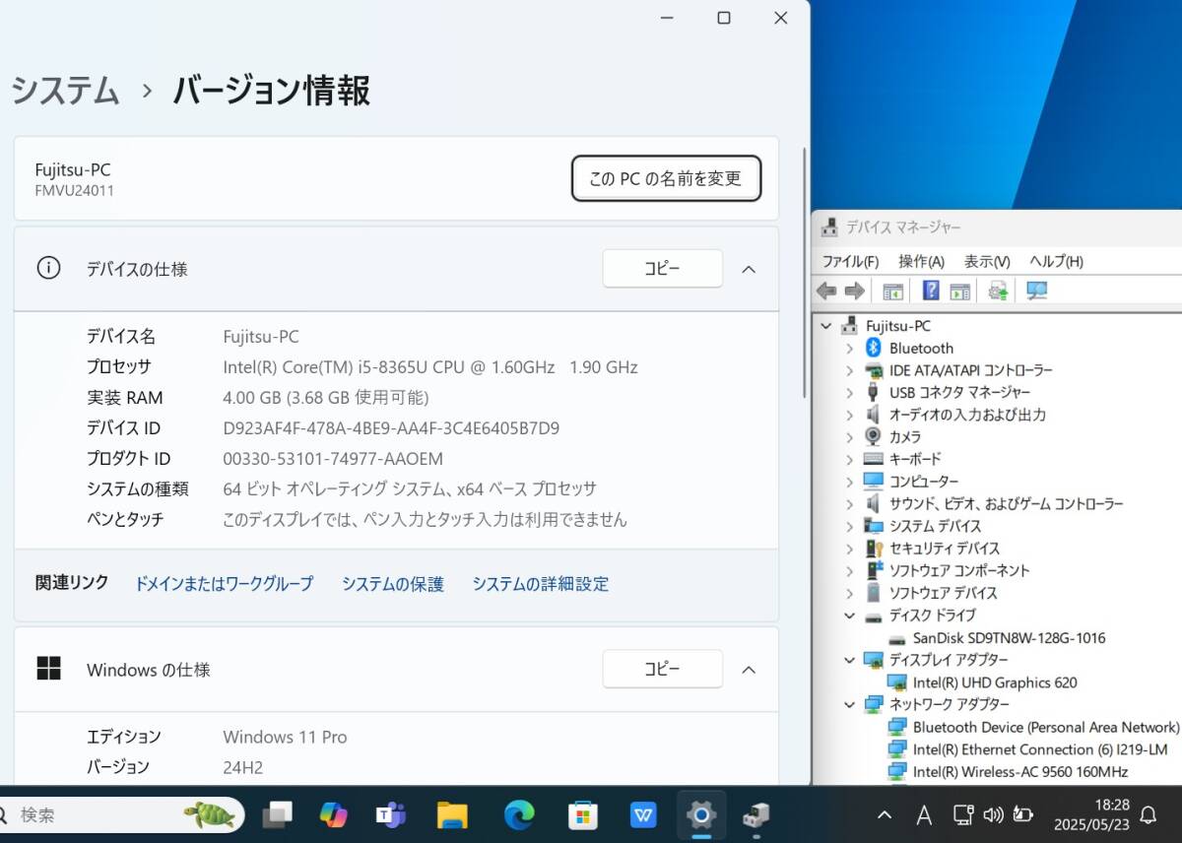The width and height of the screenshot is (1182, 843).
Task: Collapse the Windows の仕様 section chevron
Action: 749,670
